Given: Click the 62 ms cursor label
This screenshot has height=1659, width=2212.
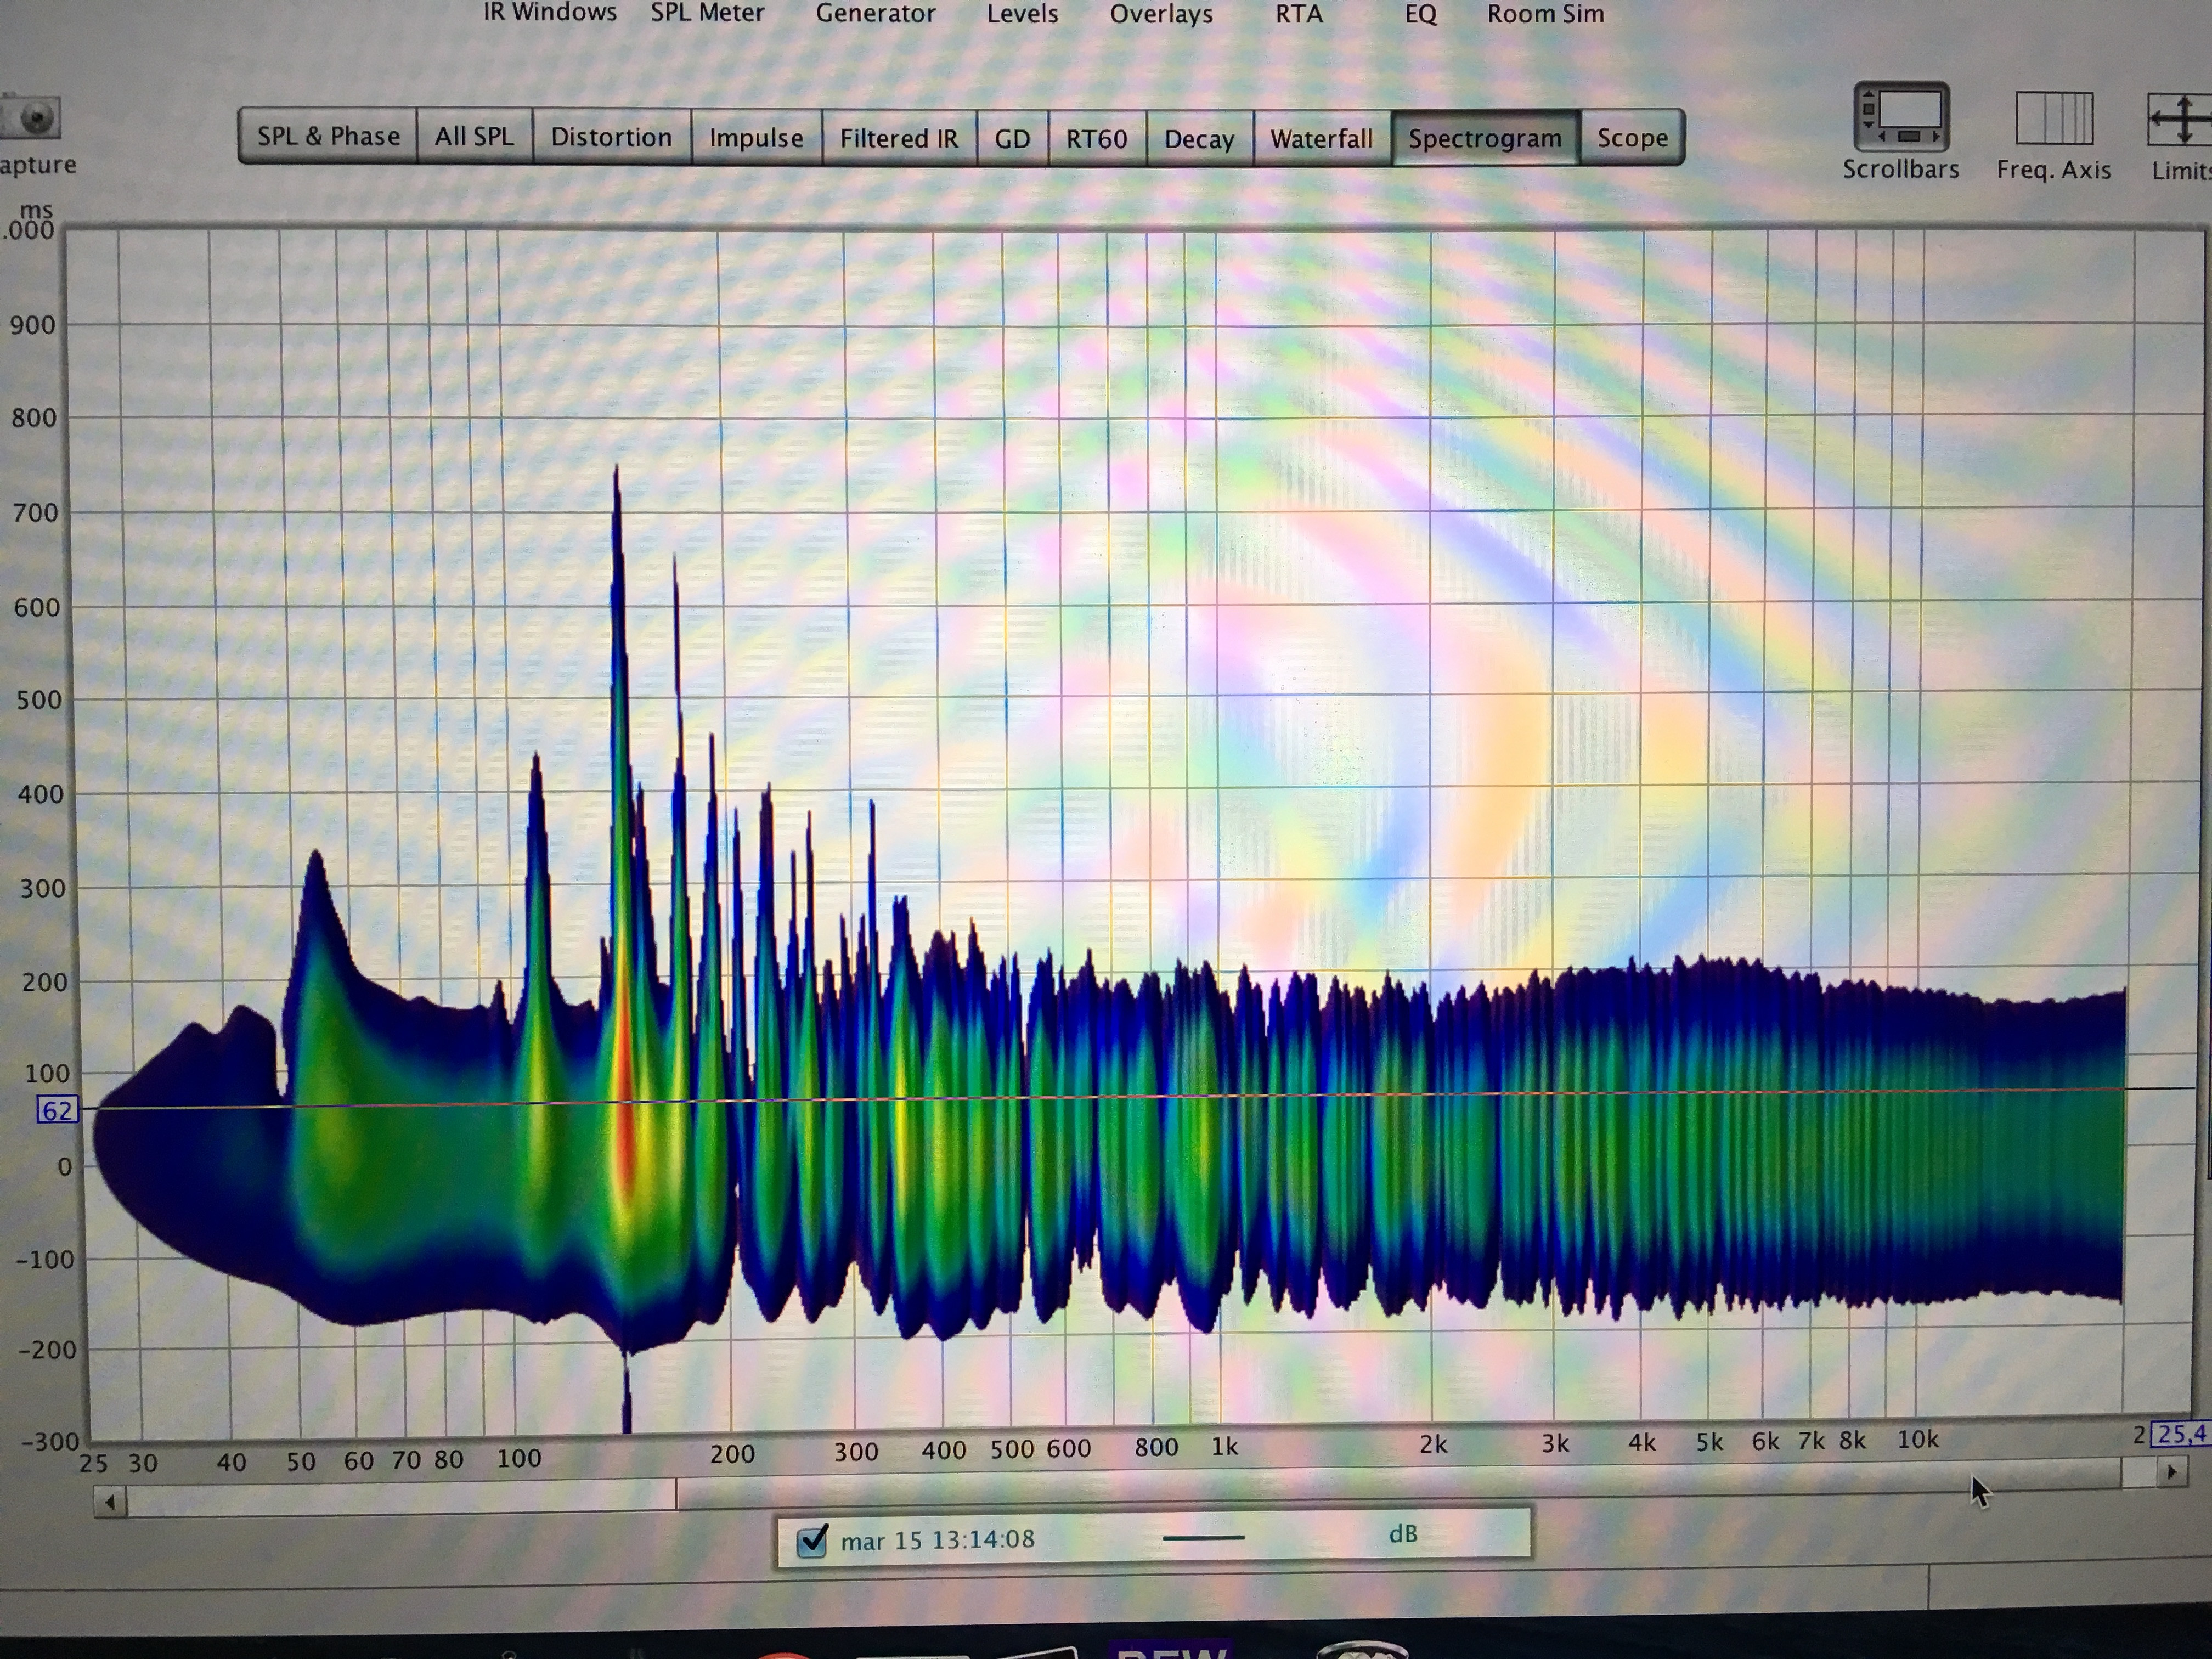Looking at the screenshot, I should click(x=57, y=1110).
